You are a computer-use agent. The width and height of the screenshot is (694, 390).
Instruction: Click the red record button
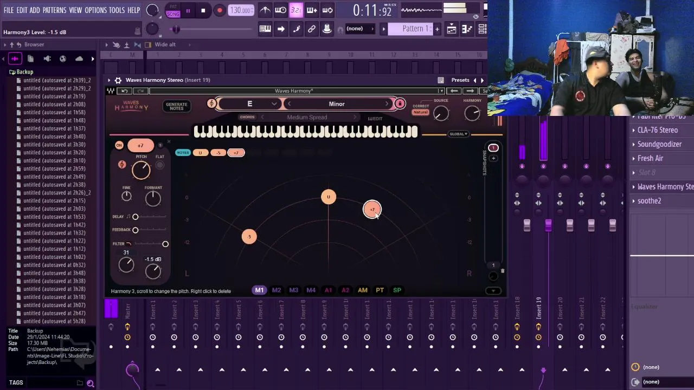(x=220, y=10)
